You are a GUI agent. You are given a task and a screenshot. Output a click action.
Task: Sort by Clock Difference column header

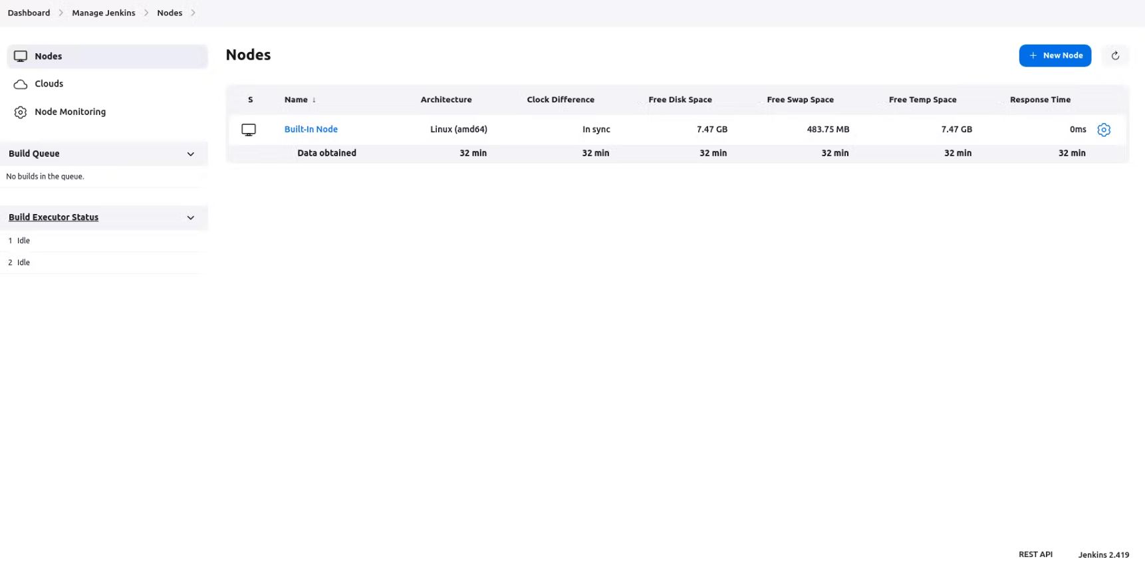click(561, 100)
